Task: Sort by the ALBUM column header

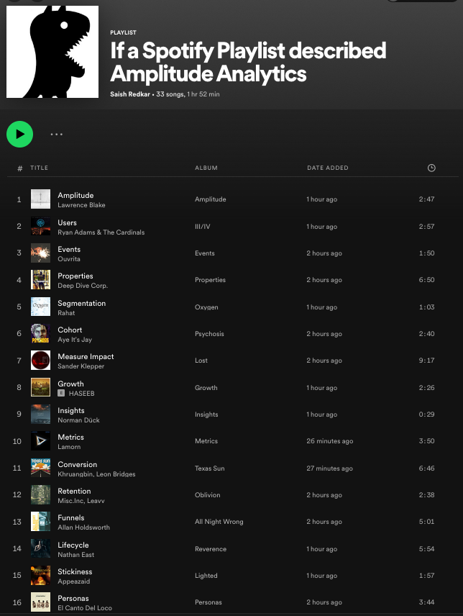Action: tap(206, 168)
